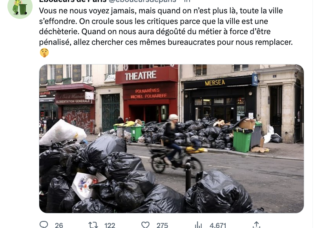Click the view count 4,671
The image size is (314, 228).
[218, 225]
